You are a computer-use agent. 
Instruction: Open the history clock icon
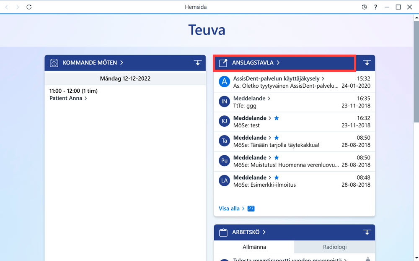[364, 7]
